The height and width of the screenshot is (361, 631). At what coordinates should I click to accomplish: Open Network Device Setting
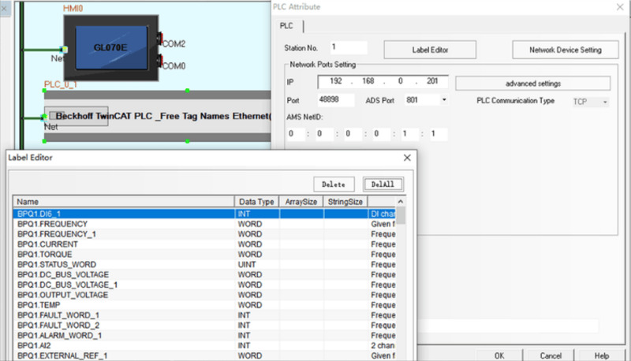tap(566, 50)
